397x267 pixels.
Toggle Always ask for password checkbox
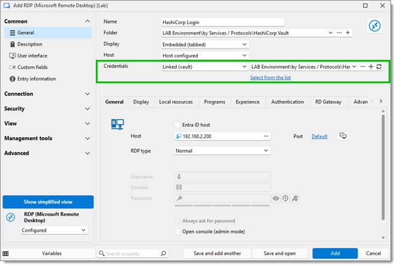click(x=177, y=221)
